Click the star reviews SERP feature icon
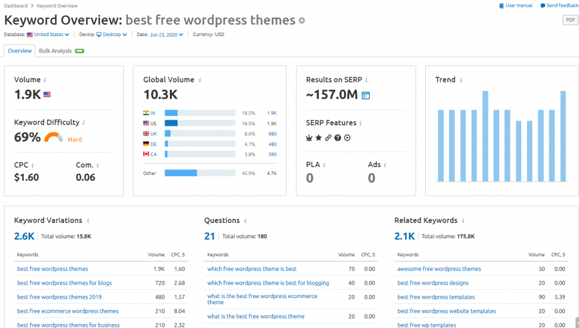The width and height of the screenshot is (579, 328). pyautogui.click(x=318, y=138)
